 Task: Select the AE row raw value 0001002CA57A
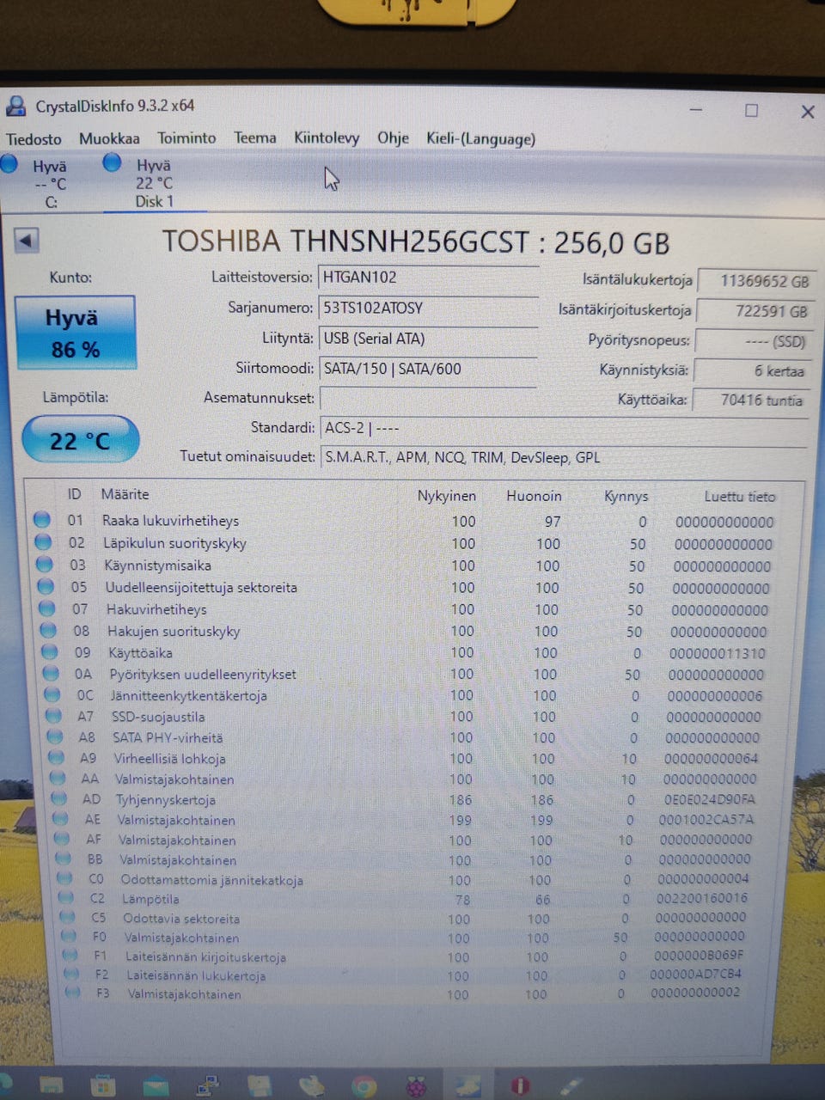tap(706, 820)
